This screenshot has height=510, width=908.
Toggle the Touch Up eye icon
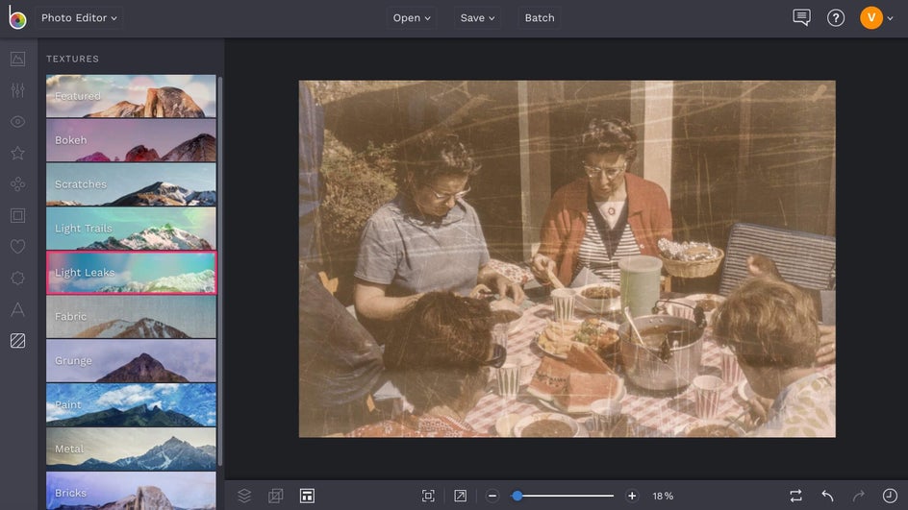coord(17,122)
